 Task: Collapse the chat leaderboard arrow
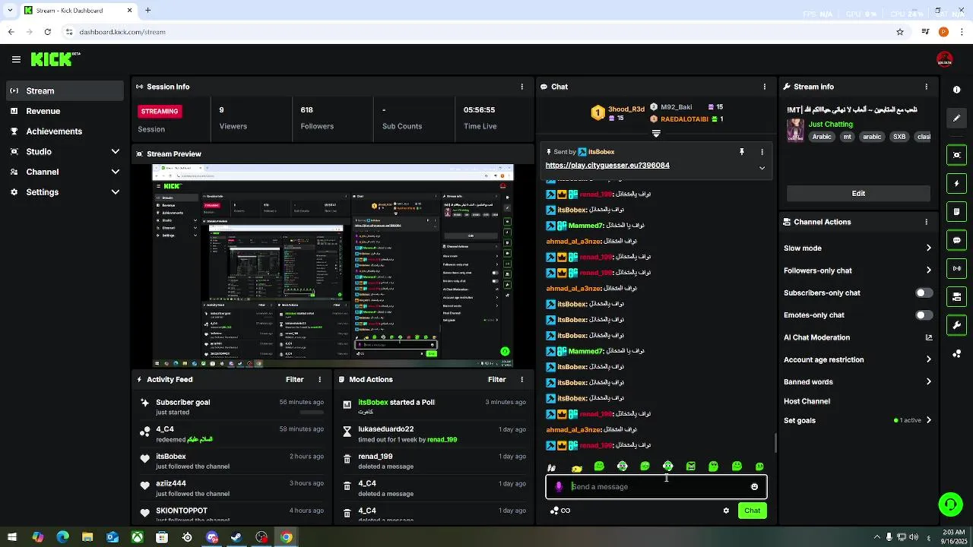tap(656, 134)
